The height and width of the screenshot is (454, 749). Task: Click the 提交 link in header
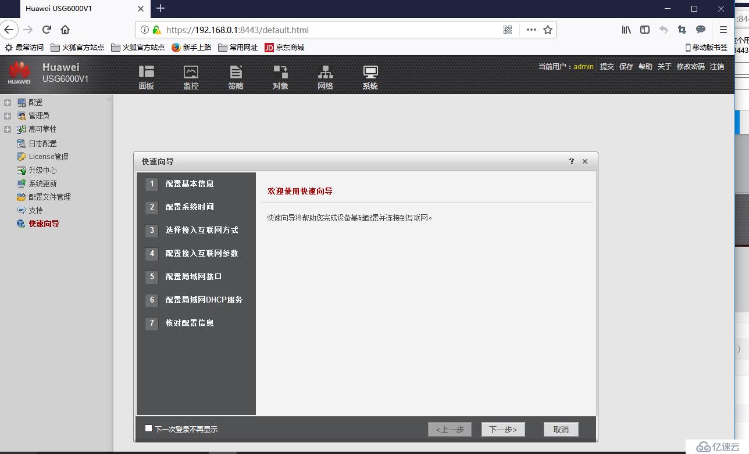tap(607, 67)
